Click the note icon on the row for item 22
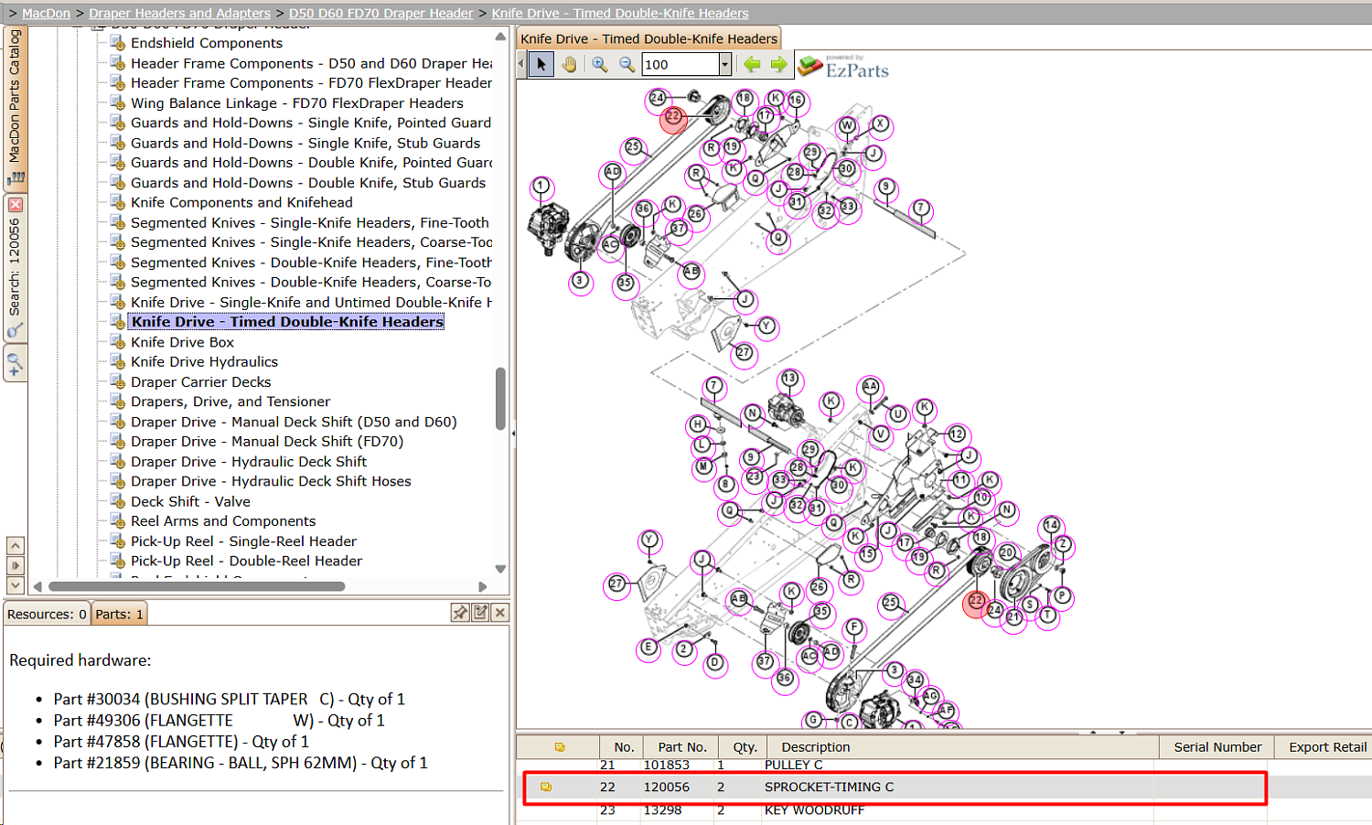 point(546,787)
